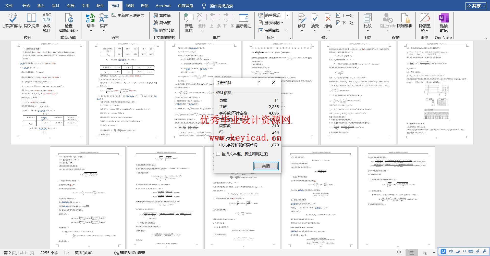Click the 共享 share button
490x256 pixels.
click(x=476, y=6)
